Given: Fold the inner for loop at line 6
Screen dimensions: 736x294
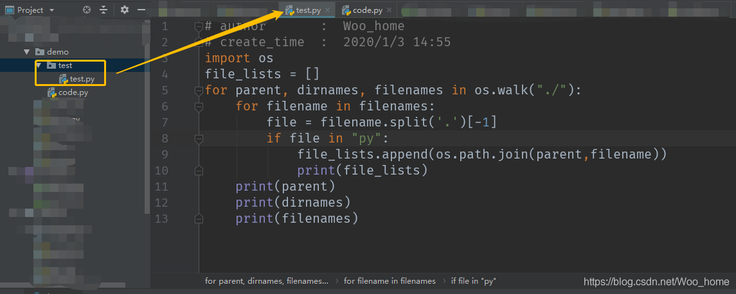Looking at the screenshot, I should [199, 107].
